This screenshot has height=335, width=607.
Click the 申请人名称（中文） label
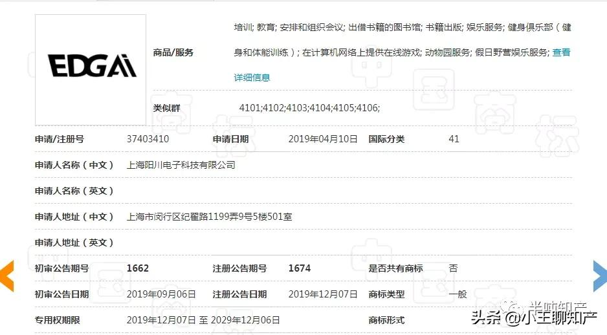[x=74, y=165]
